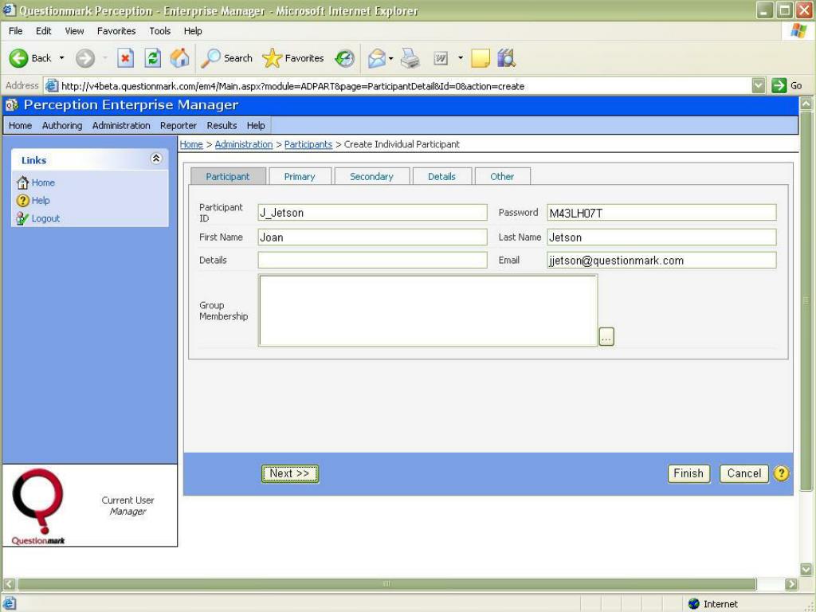Open group membership browse button
816x612 pixels.
click(x=606, y=337)
